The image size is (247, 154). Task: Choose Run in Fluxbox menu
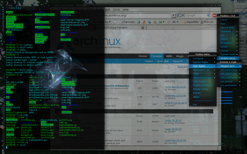click(x=228, y=24)
